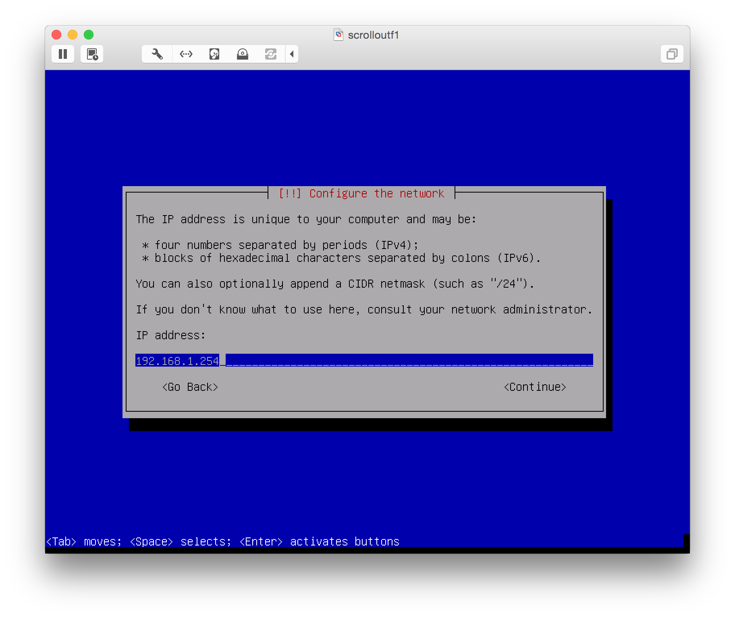The height and width of the screenshot is (618, 735).
Task: Pause the virtual machine
Action: click(63, 54)
